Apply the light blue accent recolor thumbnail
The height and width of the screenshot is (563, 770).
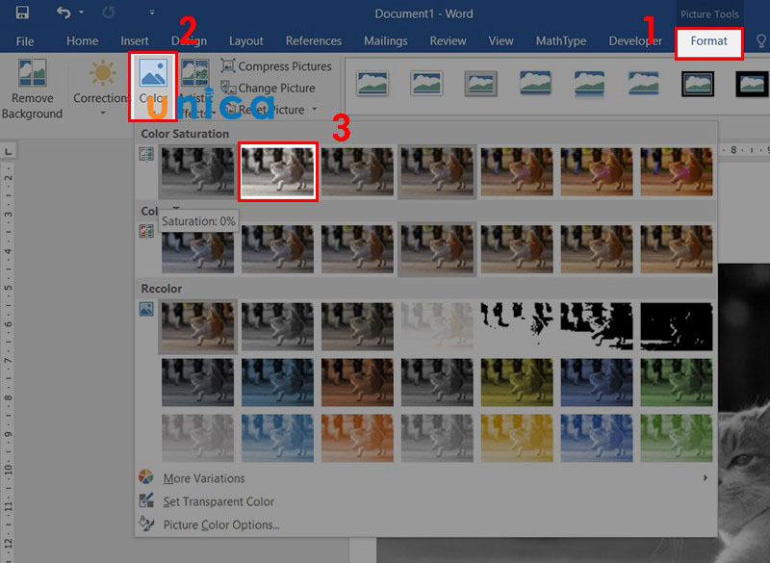coord(278,438)
